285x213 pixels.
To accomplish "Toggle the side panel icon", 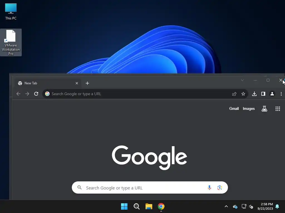I will [x=263, y=94].
